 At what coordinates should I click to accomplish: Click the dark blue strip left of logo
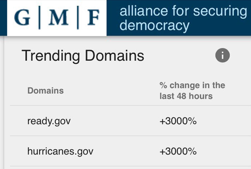pos(4,18)
